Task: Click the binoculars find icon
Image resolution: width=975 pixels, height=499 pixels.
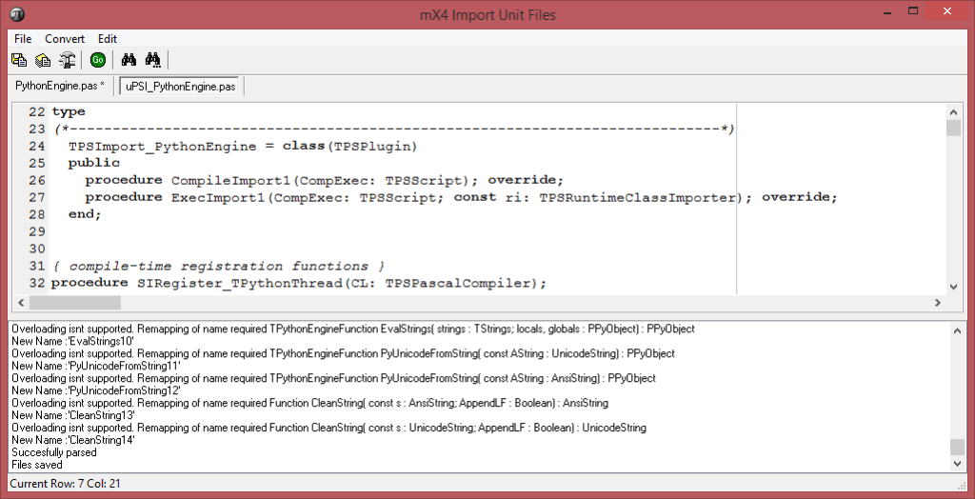Action: point(130,60)
